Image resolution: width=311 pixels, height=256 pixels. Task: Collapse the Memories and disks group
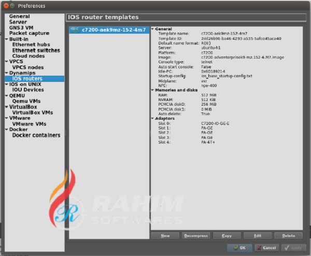click(x=152, y=90)
